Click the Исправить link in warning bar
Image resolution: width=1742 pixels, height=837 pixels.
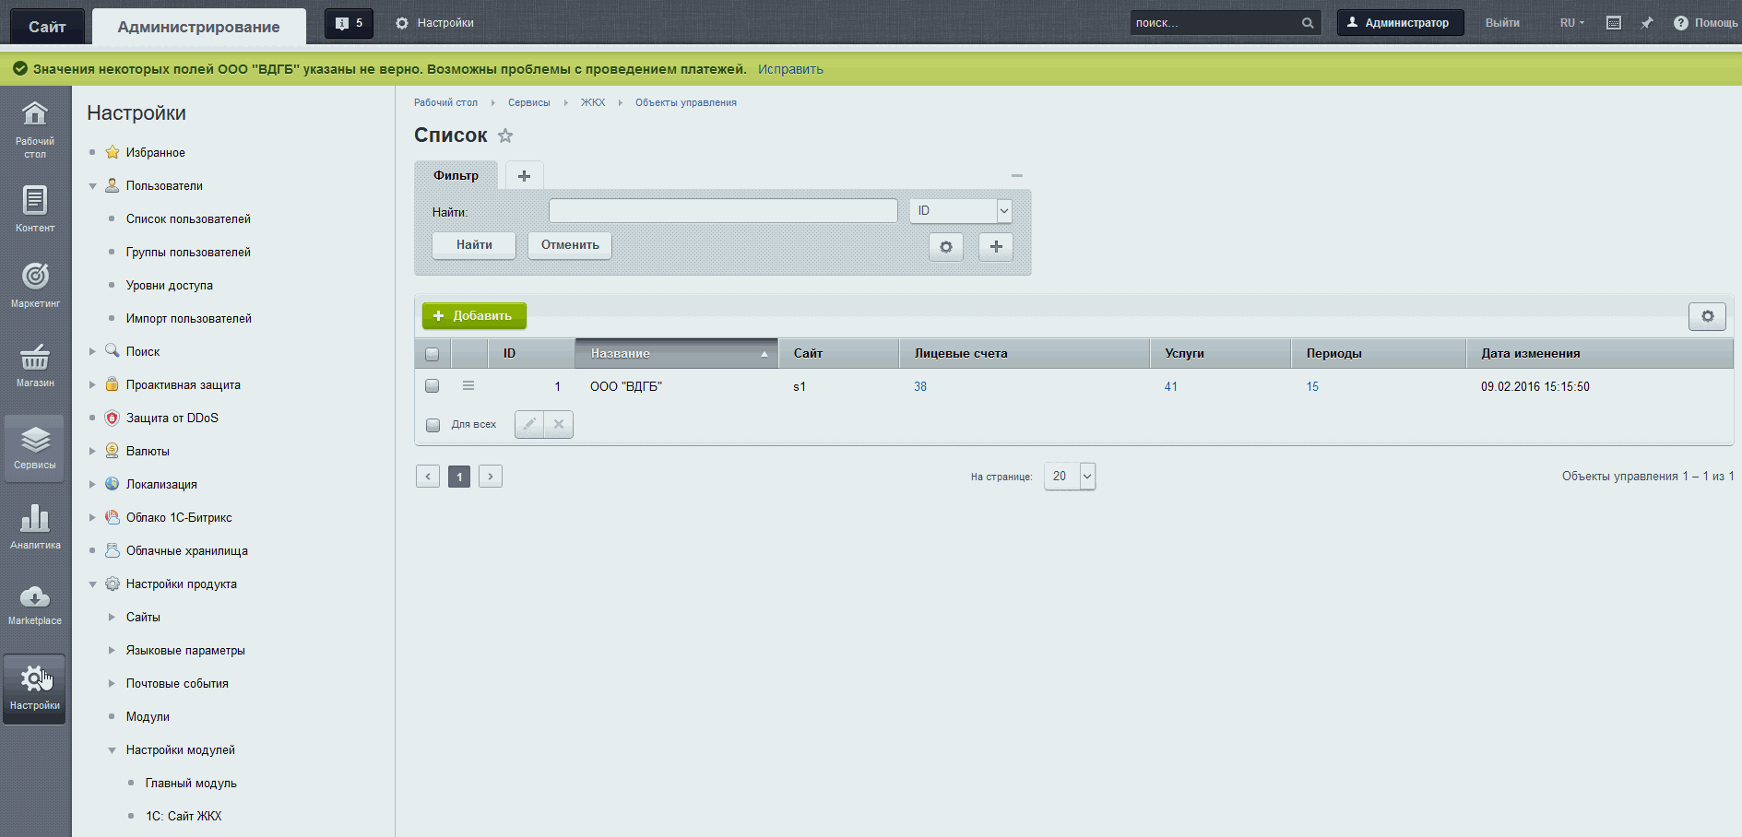790,69
